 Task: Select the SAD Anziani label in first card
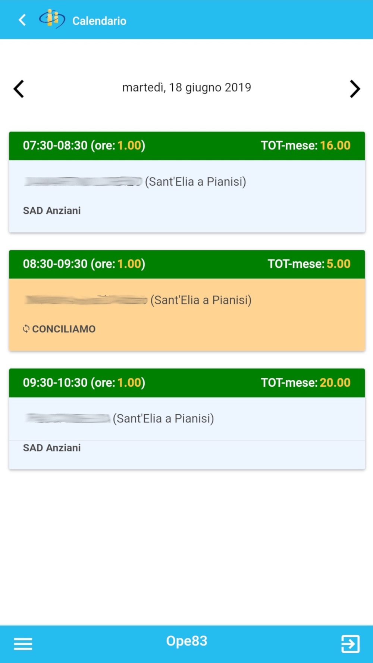(x=52, y=211)
